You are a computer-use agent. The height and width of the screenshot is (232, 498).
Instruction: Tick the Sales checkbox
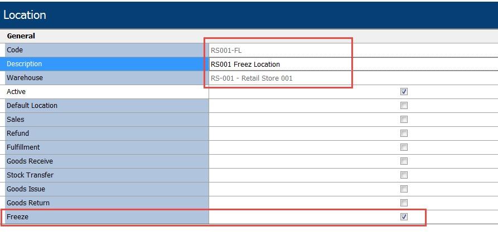tap(404, 120)
